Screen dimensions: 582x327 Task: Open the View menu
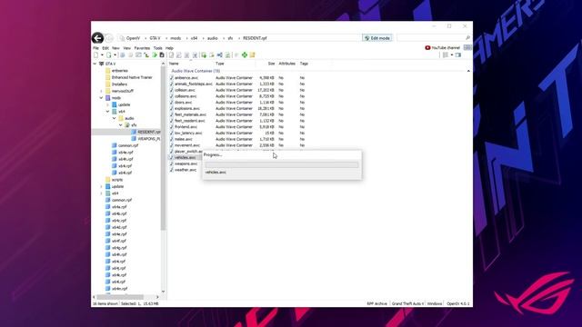tap(127, 48)
